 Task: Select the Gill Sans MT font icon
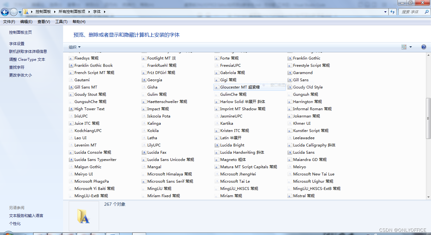(x=71, y=87)
